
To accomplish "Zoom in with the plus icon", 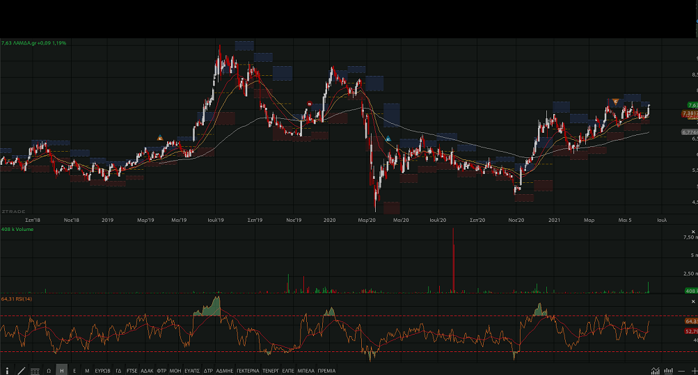I will (693, 371).
